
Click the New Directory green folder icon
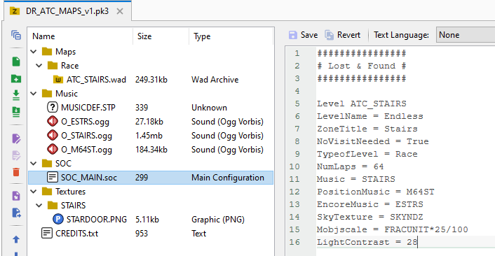pos(16,78)
